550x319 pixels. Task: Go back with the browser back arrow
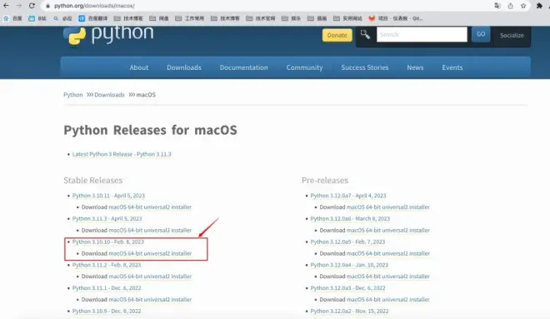pyautogui.click(x=6, y=6)
